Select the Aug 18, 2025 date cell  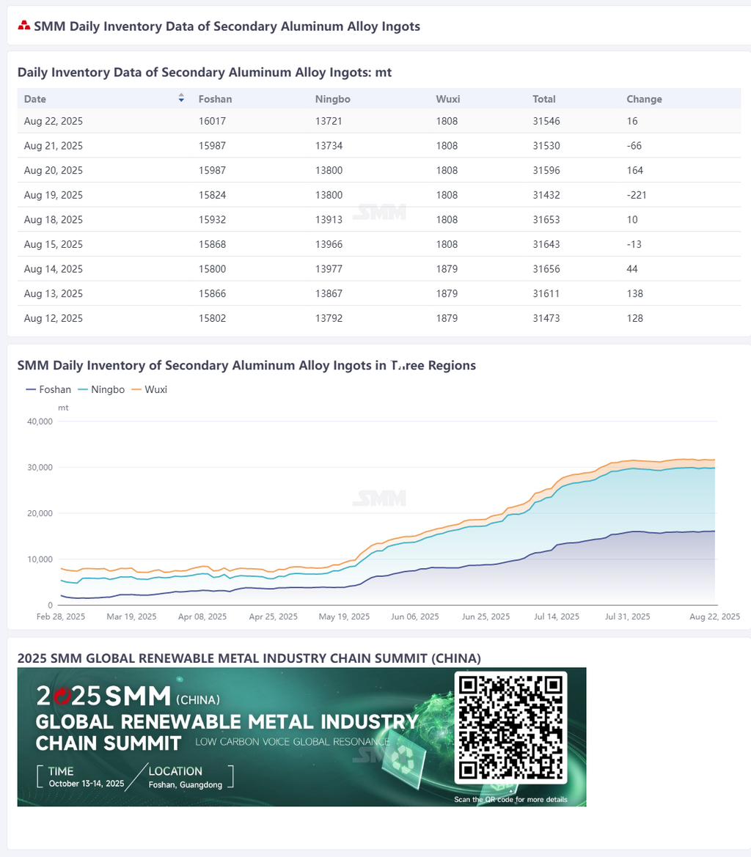(53, 220)
